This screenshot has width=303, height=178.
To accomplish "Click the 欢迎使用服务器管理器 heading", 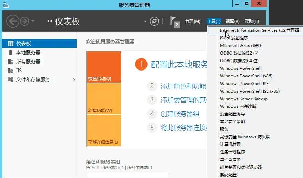I will coord(110,41).
